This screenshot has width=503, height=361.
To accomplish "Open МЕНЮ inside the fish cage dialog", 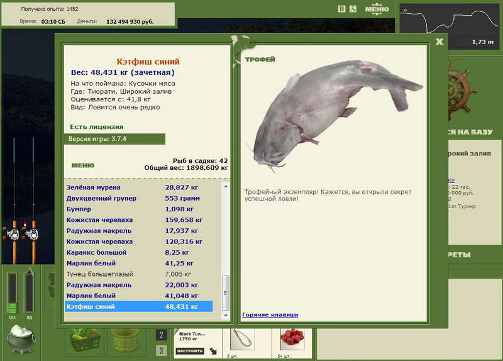I will point(83,165).
